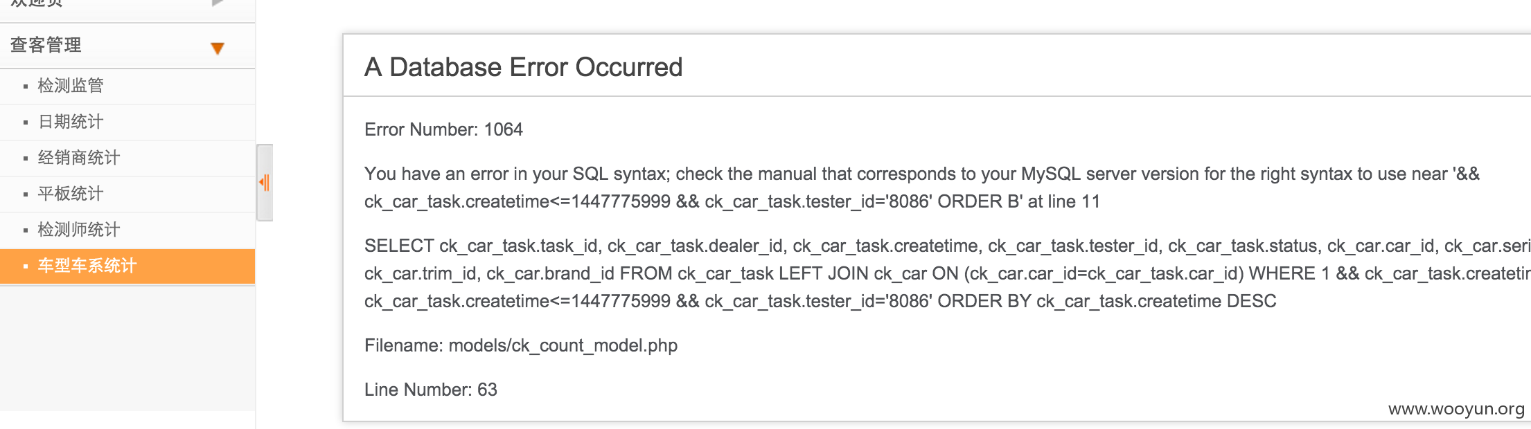Image resolution: width=1531 pixels, height=429 pixels.
Task: Click the bullet icon beside 检测师统计
Action: pyautogui.click(x=26, y=230)
